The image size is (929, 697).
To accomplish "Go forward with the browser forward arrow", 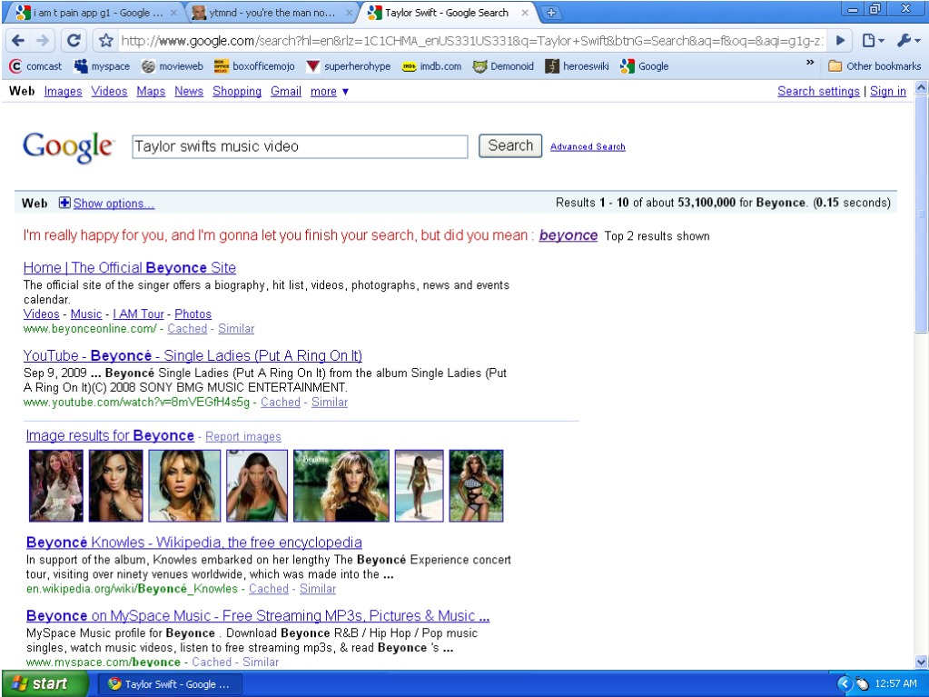I will pos(43,40).
